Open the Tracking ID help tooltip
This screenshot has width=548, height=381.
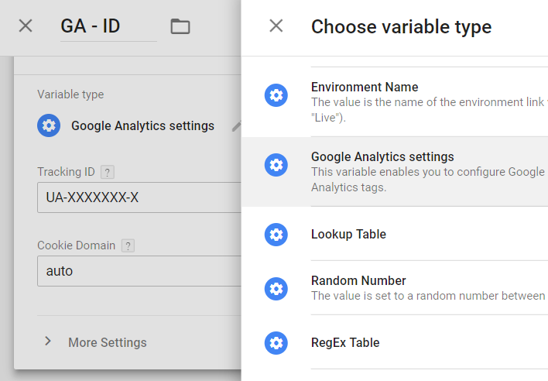pyautogui.click(x=108, y=172)
